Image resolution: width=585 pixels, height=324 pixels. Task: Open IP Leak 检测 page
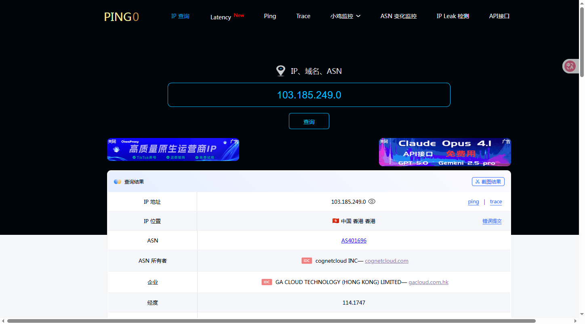click(453, 16)
